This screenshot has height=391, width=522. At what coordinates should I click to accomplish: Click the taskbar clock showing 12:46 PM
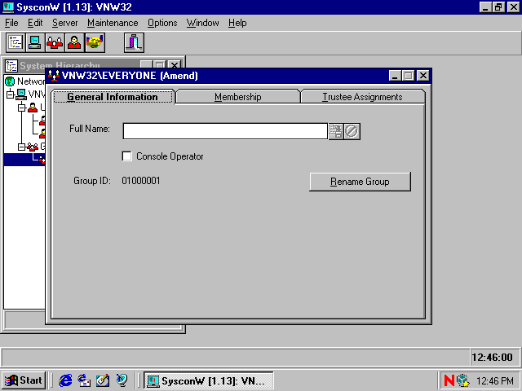495,380
